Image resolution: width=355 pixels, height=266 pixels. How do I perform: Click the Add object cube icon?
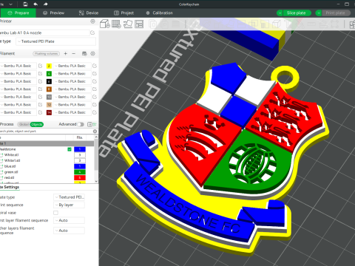(105, 24)
